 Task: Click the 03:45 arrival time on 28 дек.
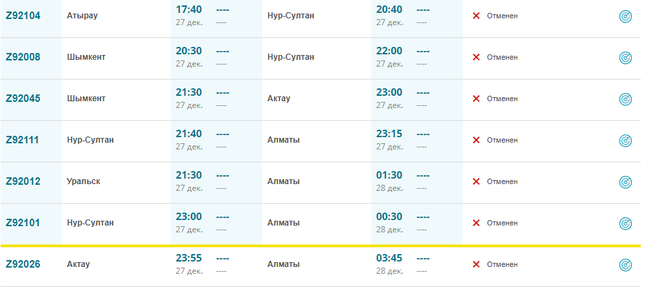click(389, 259)
